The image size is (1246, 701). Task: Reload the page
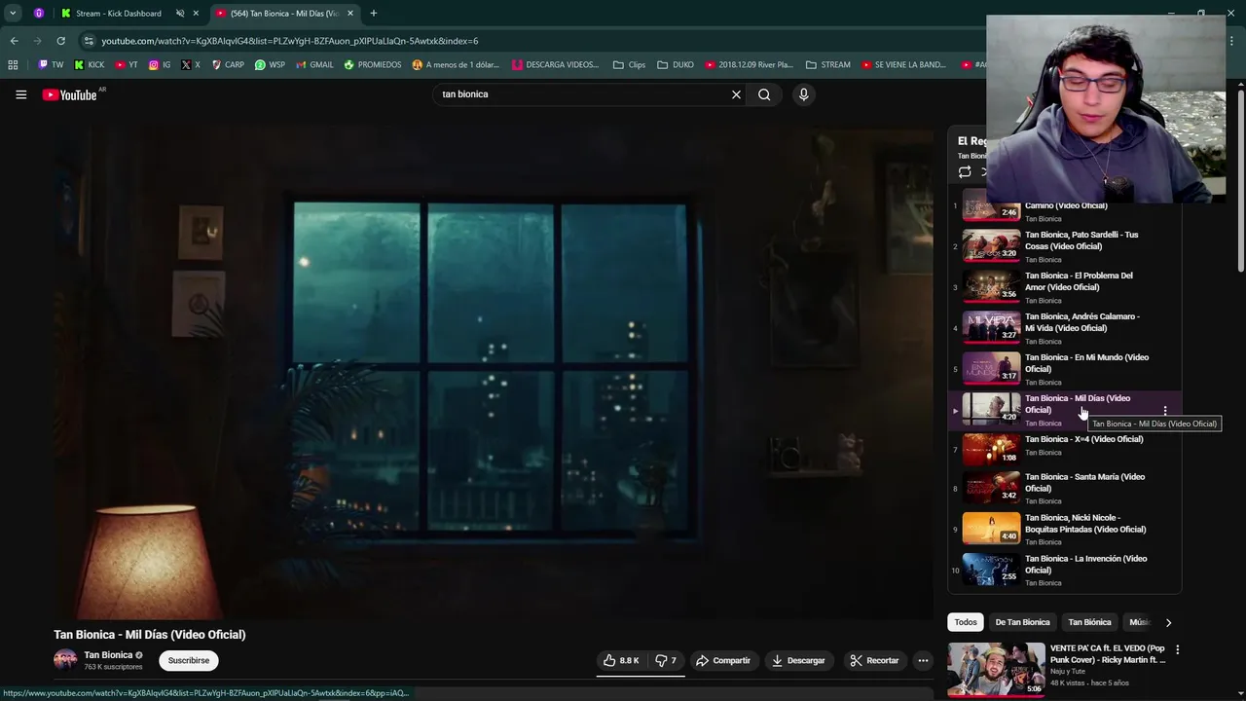click(x=60, y=41)
